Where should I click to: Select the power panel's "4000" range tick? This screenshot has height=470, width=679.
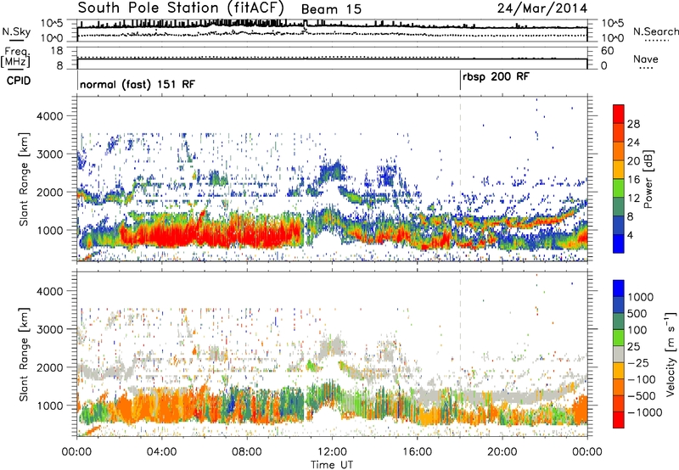click(51, 116)
